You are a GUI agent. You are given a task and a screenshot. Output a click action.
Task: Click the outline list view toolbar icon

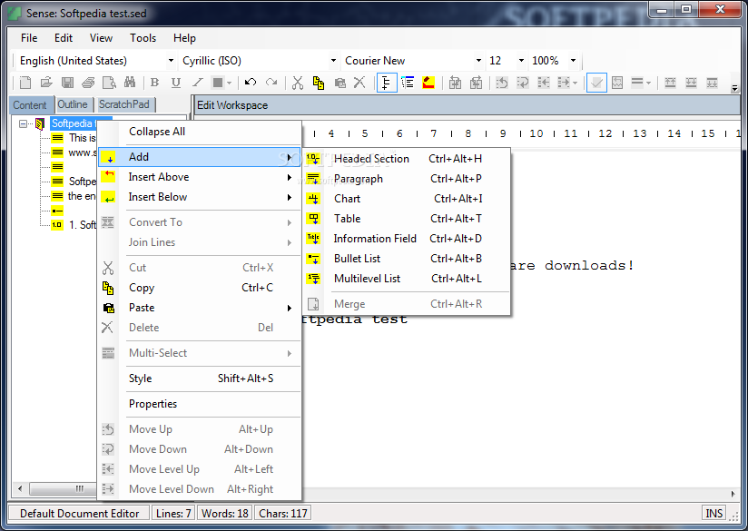(x=408, y=83)
